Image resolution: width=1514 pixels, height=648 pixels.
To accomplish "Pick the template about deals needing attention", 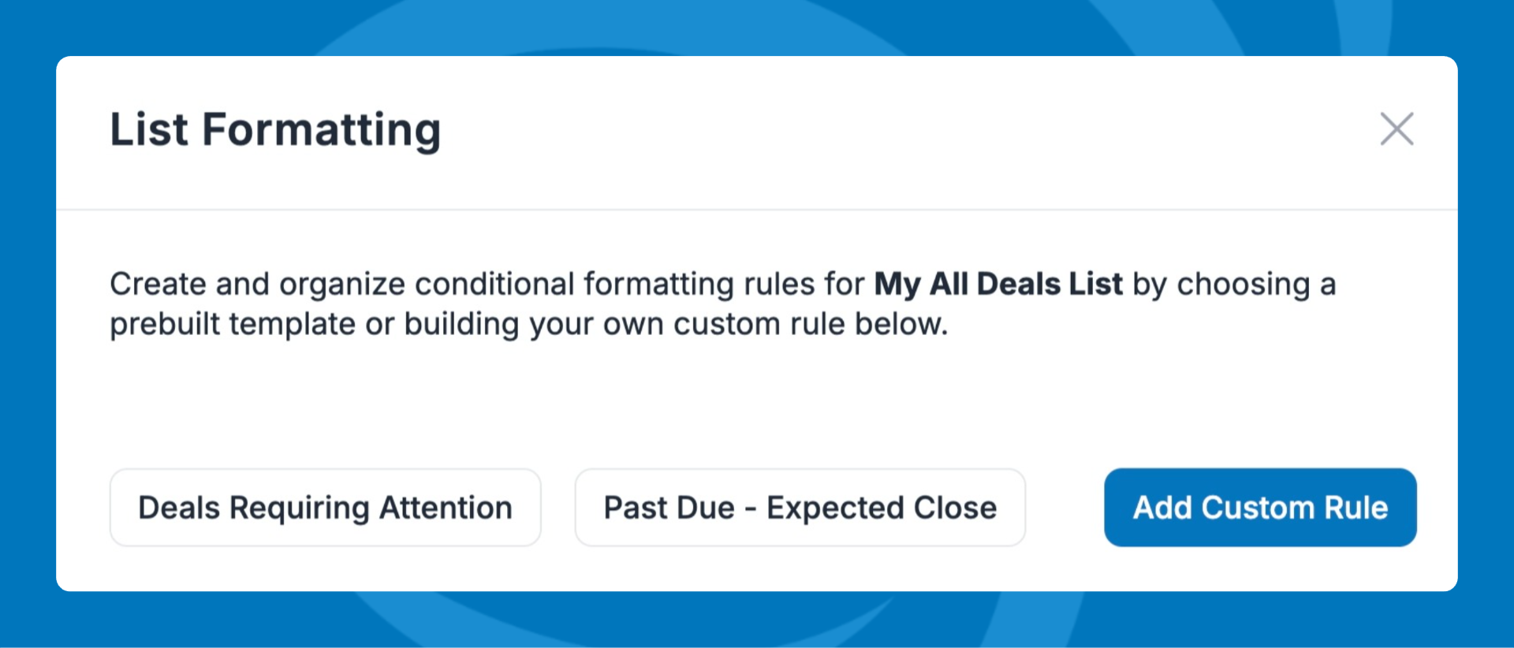I will (325, 508).
